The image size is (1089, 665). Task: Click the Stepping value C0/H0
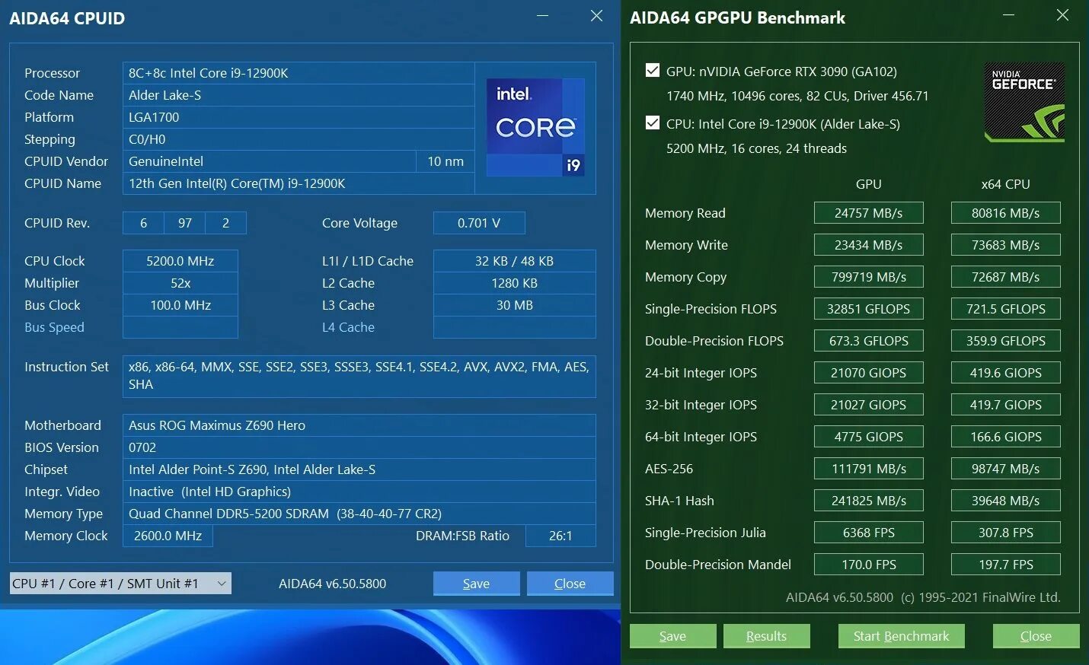[x=299, y=139]
